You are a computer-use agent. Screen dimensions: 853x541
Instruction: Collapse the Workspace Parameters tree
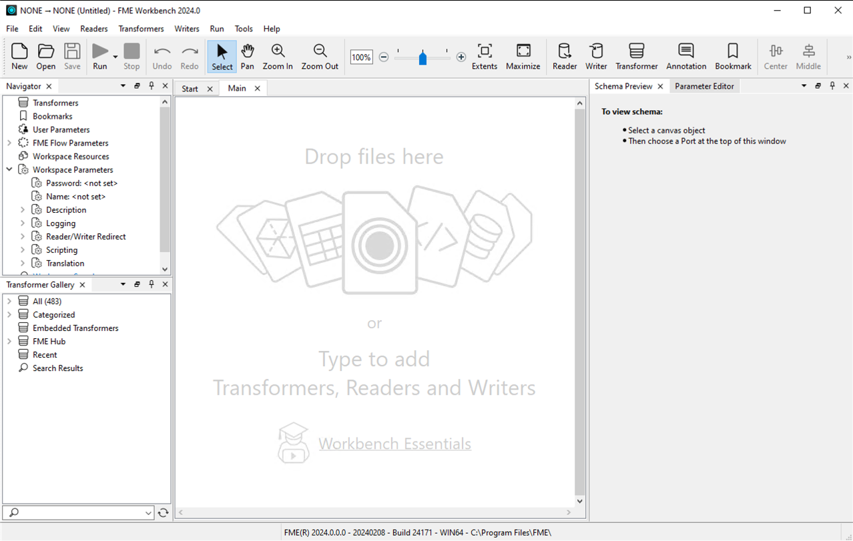[x=9, y=169]
